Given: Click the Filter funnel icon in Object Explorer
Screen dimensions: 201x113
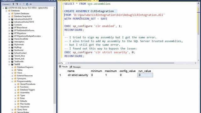Looking at the screenshot, I should (24, 4).
